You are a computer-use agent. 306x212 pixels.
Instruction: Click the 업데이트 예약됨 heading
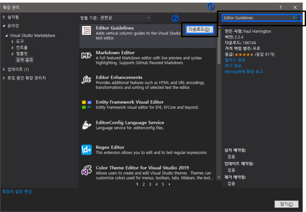pos(239,164)
